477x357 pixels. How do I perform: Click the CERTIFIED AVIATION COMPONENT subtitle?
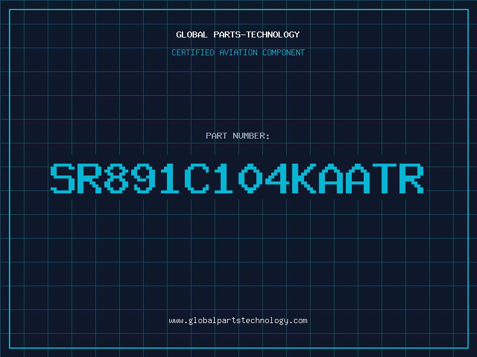tap(238, 52)
